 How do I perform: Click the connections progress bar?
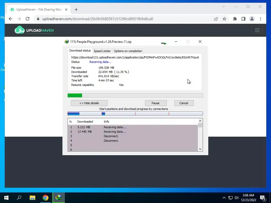point(135,113)
